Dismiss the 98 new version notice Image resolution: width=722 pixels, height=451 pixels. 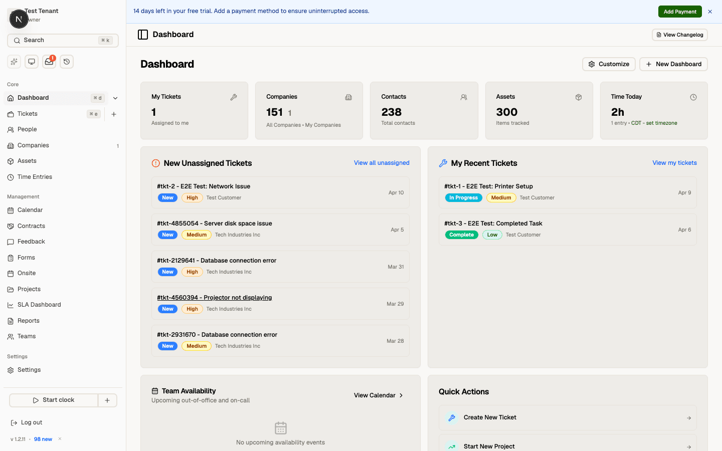(60, 439)
